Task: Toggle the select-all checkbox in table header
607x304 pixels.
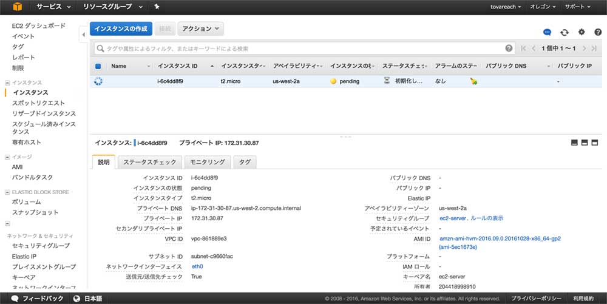Action: [98, 66]
